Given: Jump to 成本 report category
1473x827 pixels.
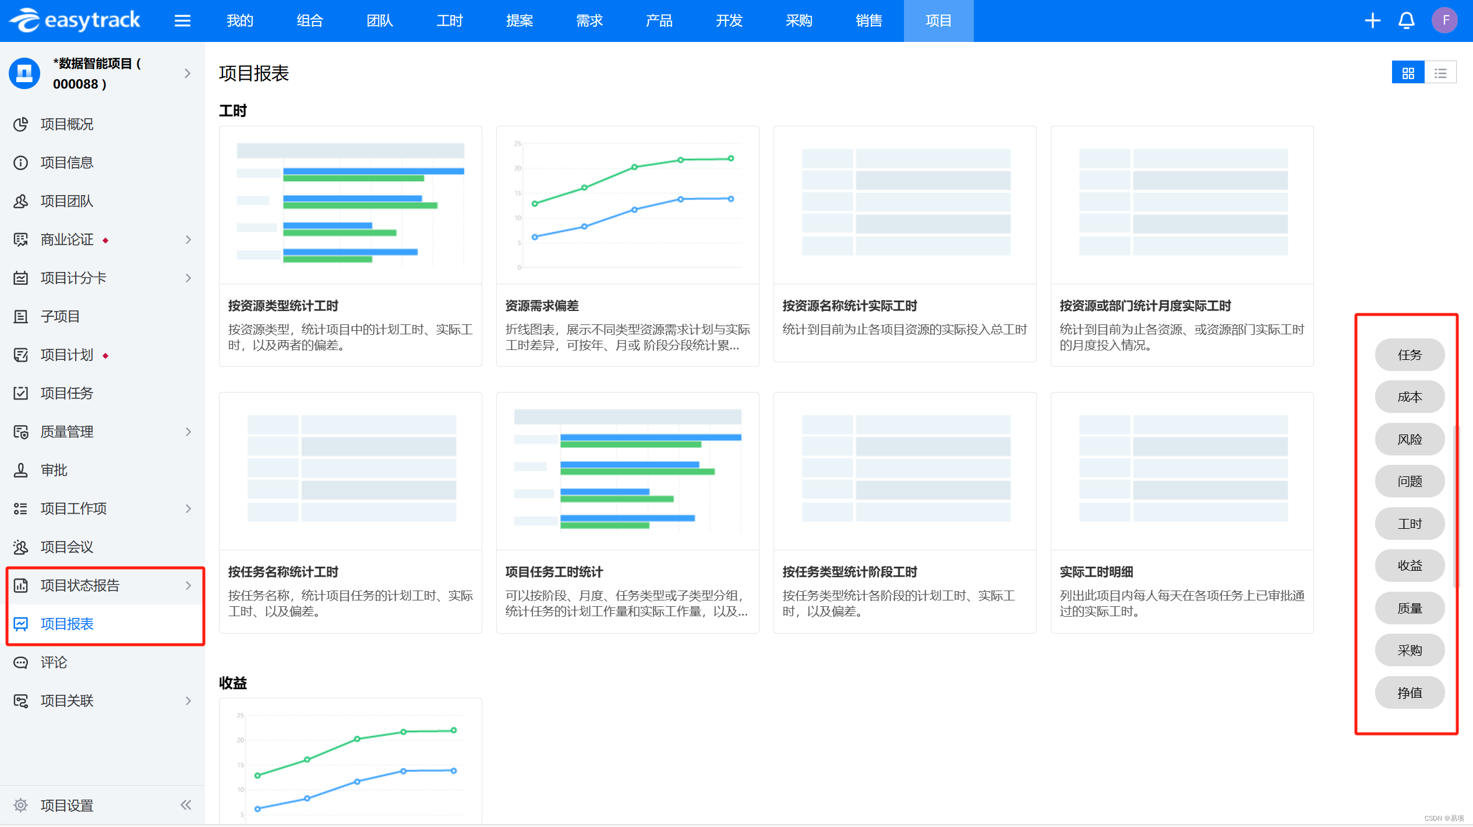Looking at the screenshot, I should tap(1410, 397).
